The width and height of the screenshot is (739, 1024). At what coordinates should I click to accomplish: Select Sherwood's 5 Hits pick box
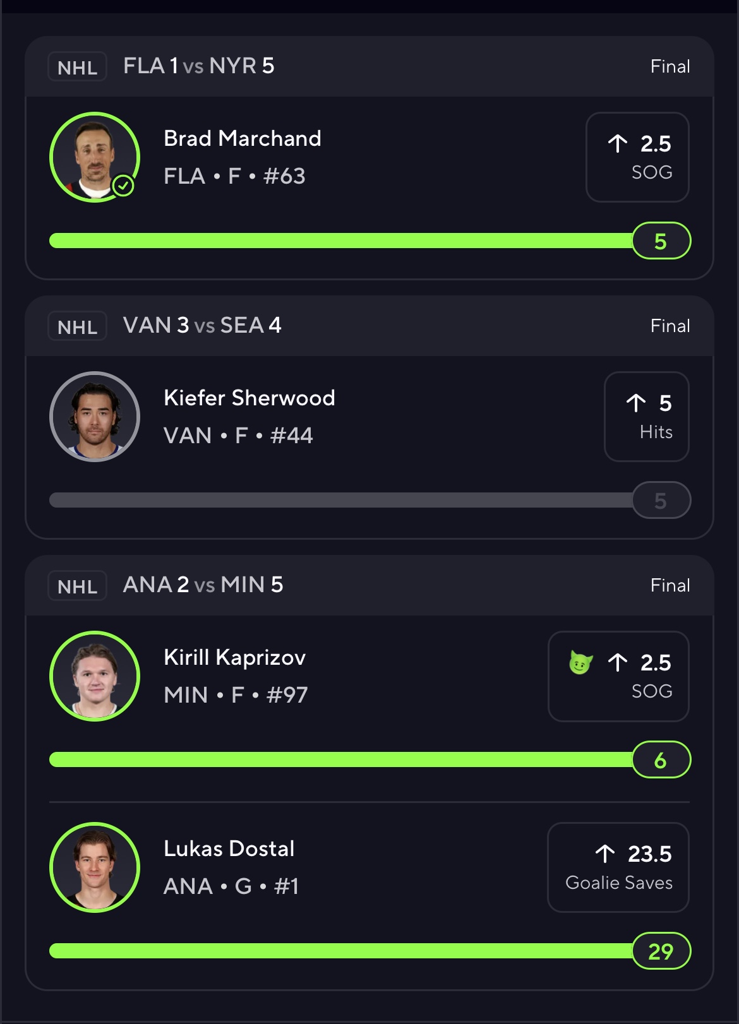click(x=646, y=417)
